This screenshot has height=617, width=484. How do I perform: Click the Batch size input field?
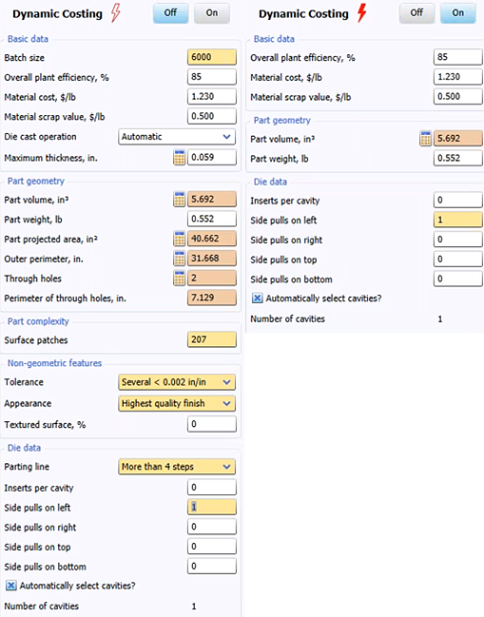point(212,57)
